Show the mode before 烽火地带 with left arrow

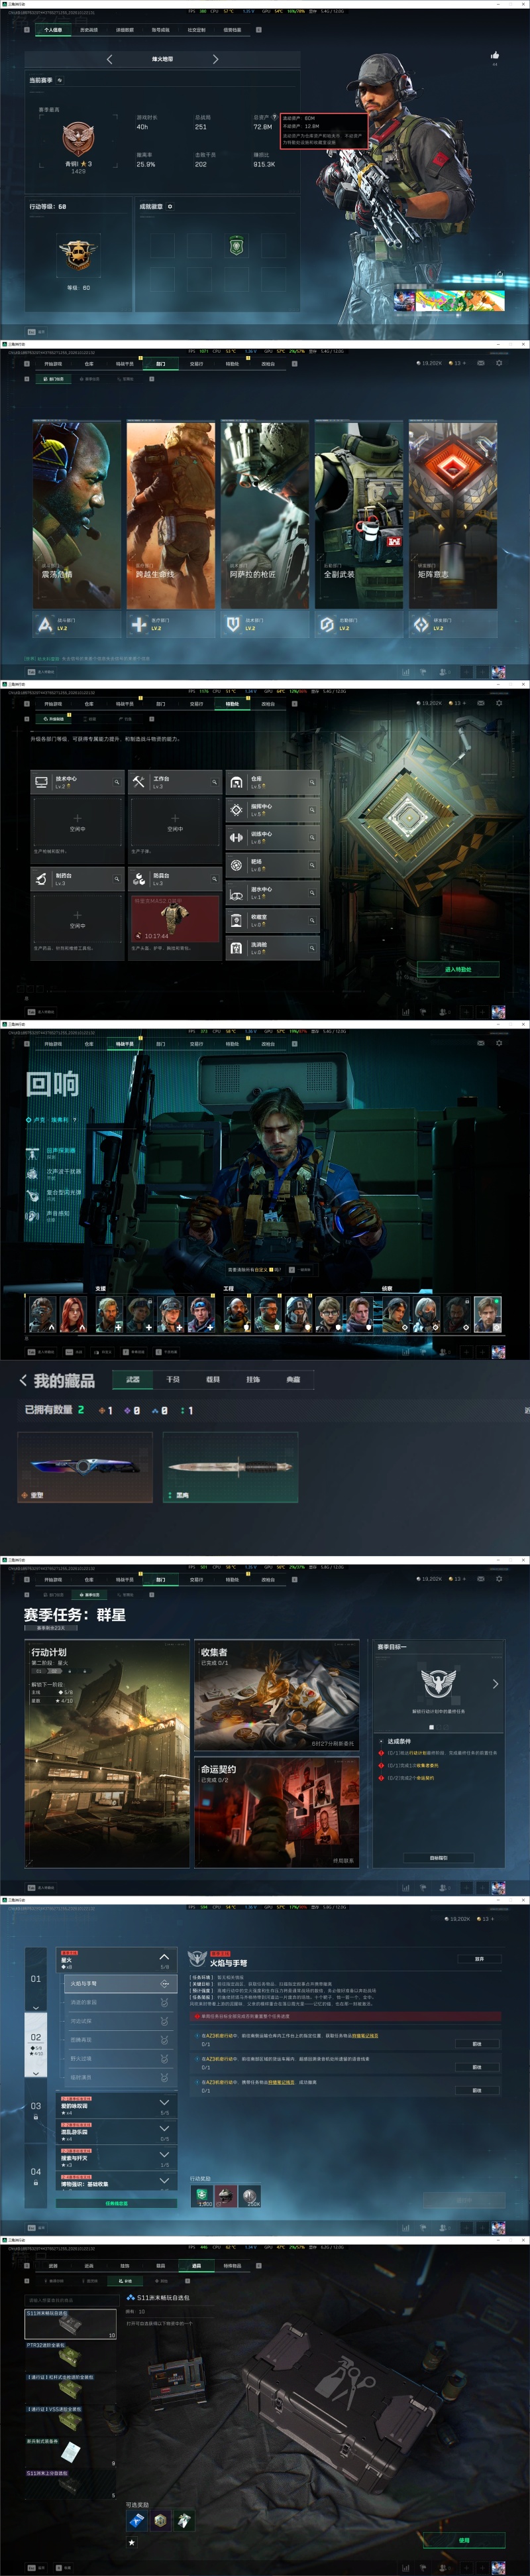(110, 60)
